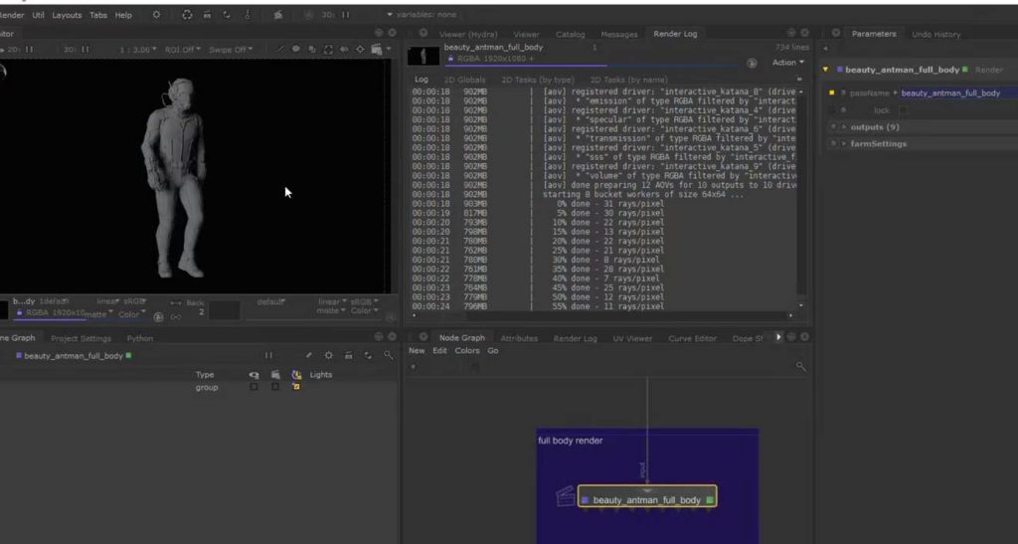Screen dimensions: 1018x544
Task: Click the Lights column icon in the Scene Graph
Action: click(296, 375)
